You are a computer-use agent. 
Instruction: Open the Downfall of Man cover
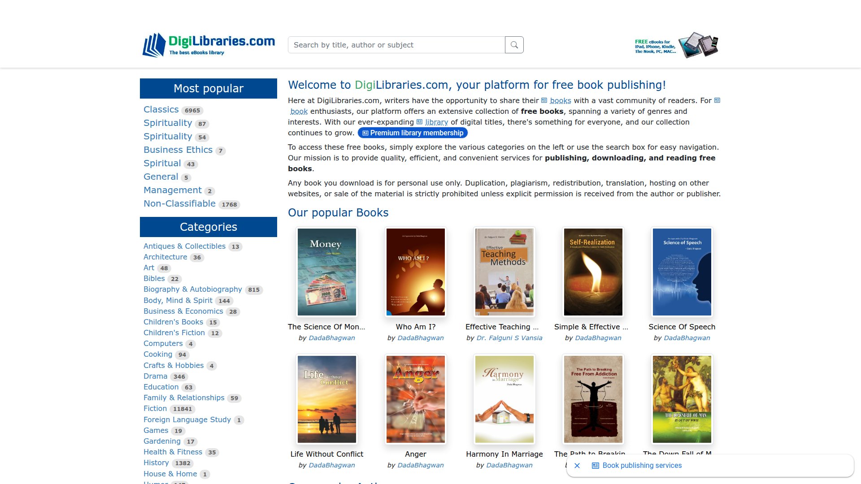coord(682,399)
